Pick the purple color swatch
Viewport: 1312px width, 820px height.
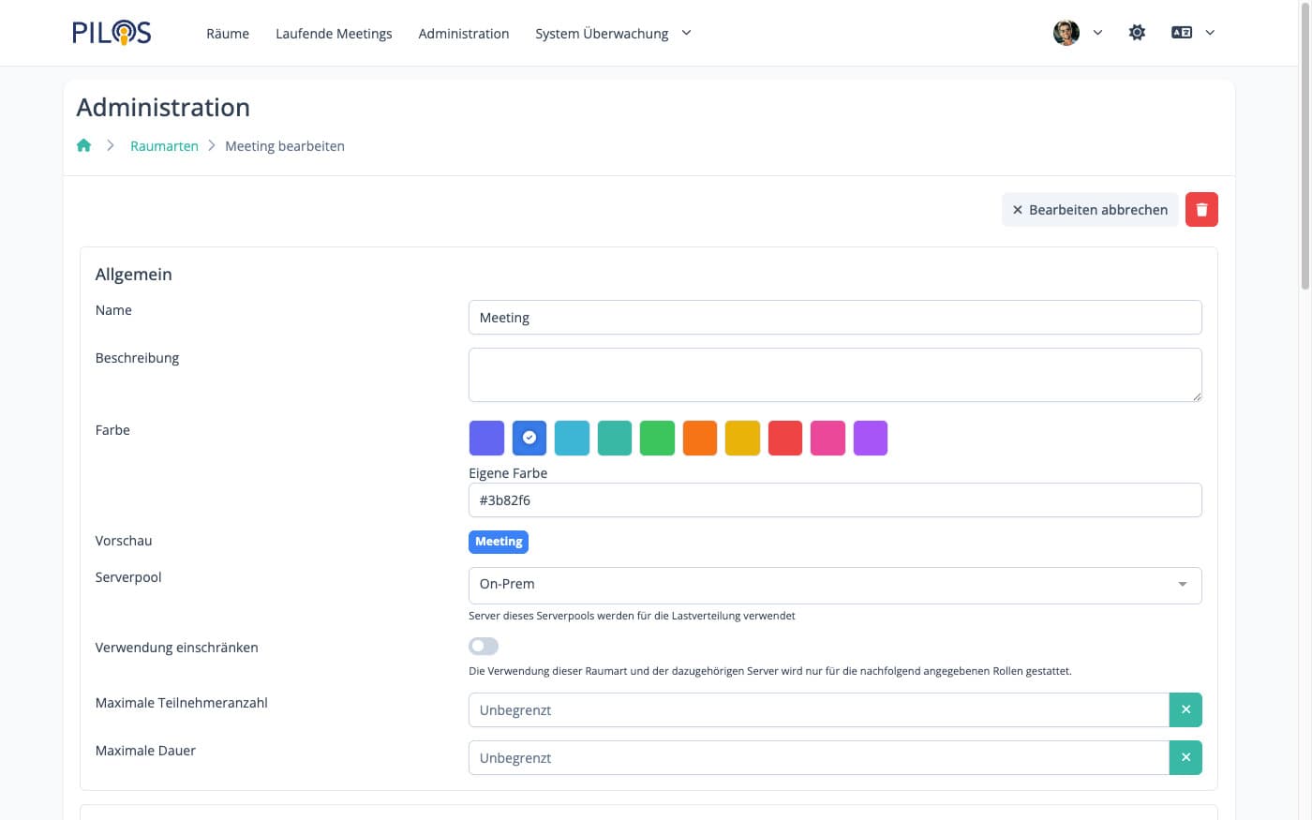870,439
